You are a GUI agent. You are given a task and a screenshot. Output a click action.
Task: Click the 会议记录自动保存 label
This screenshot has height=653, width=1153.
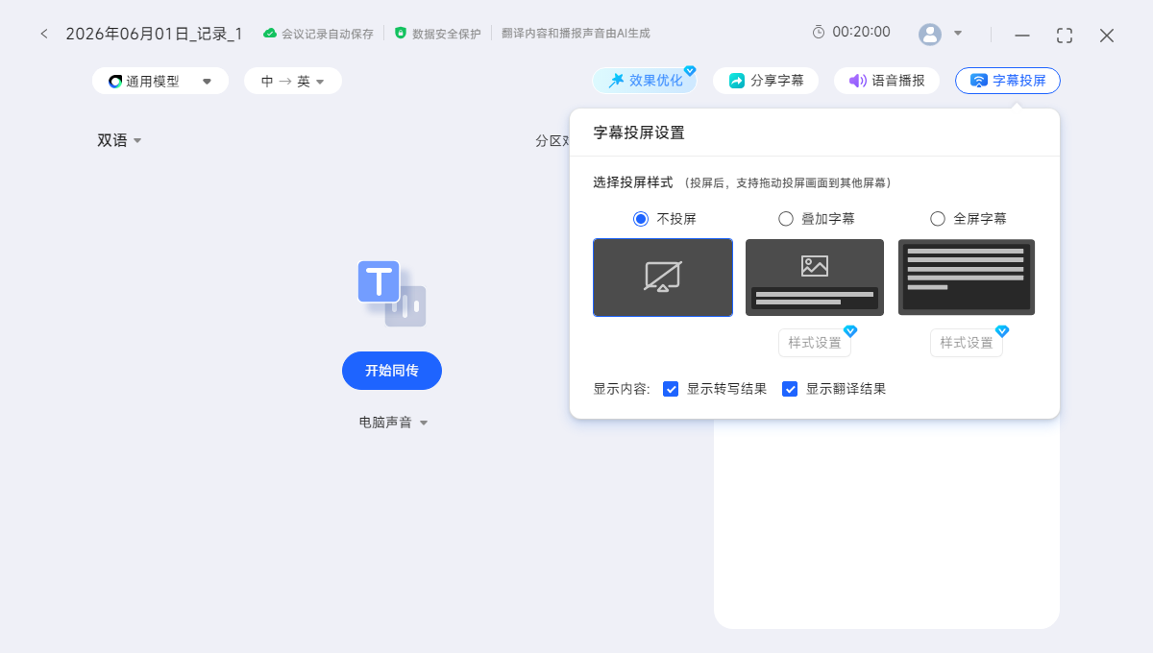(328, 34)
